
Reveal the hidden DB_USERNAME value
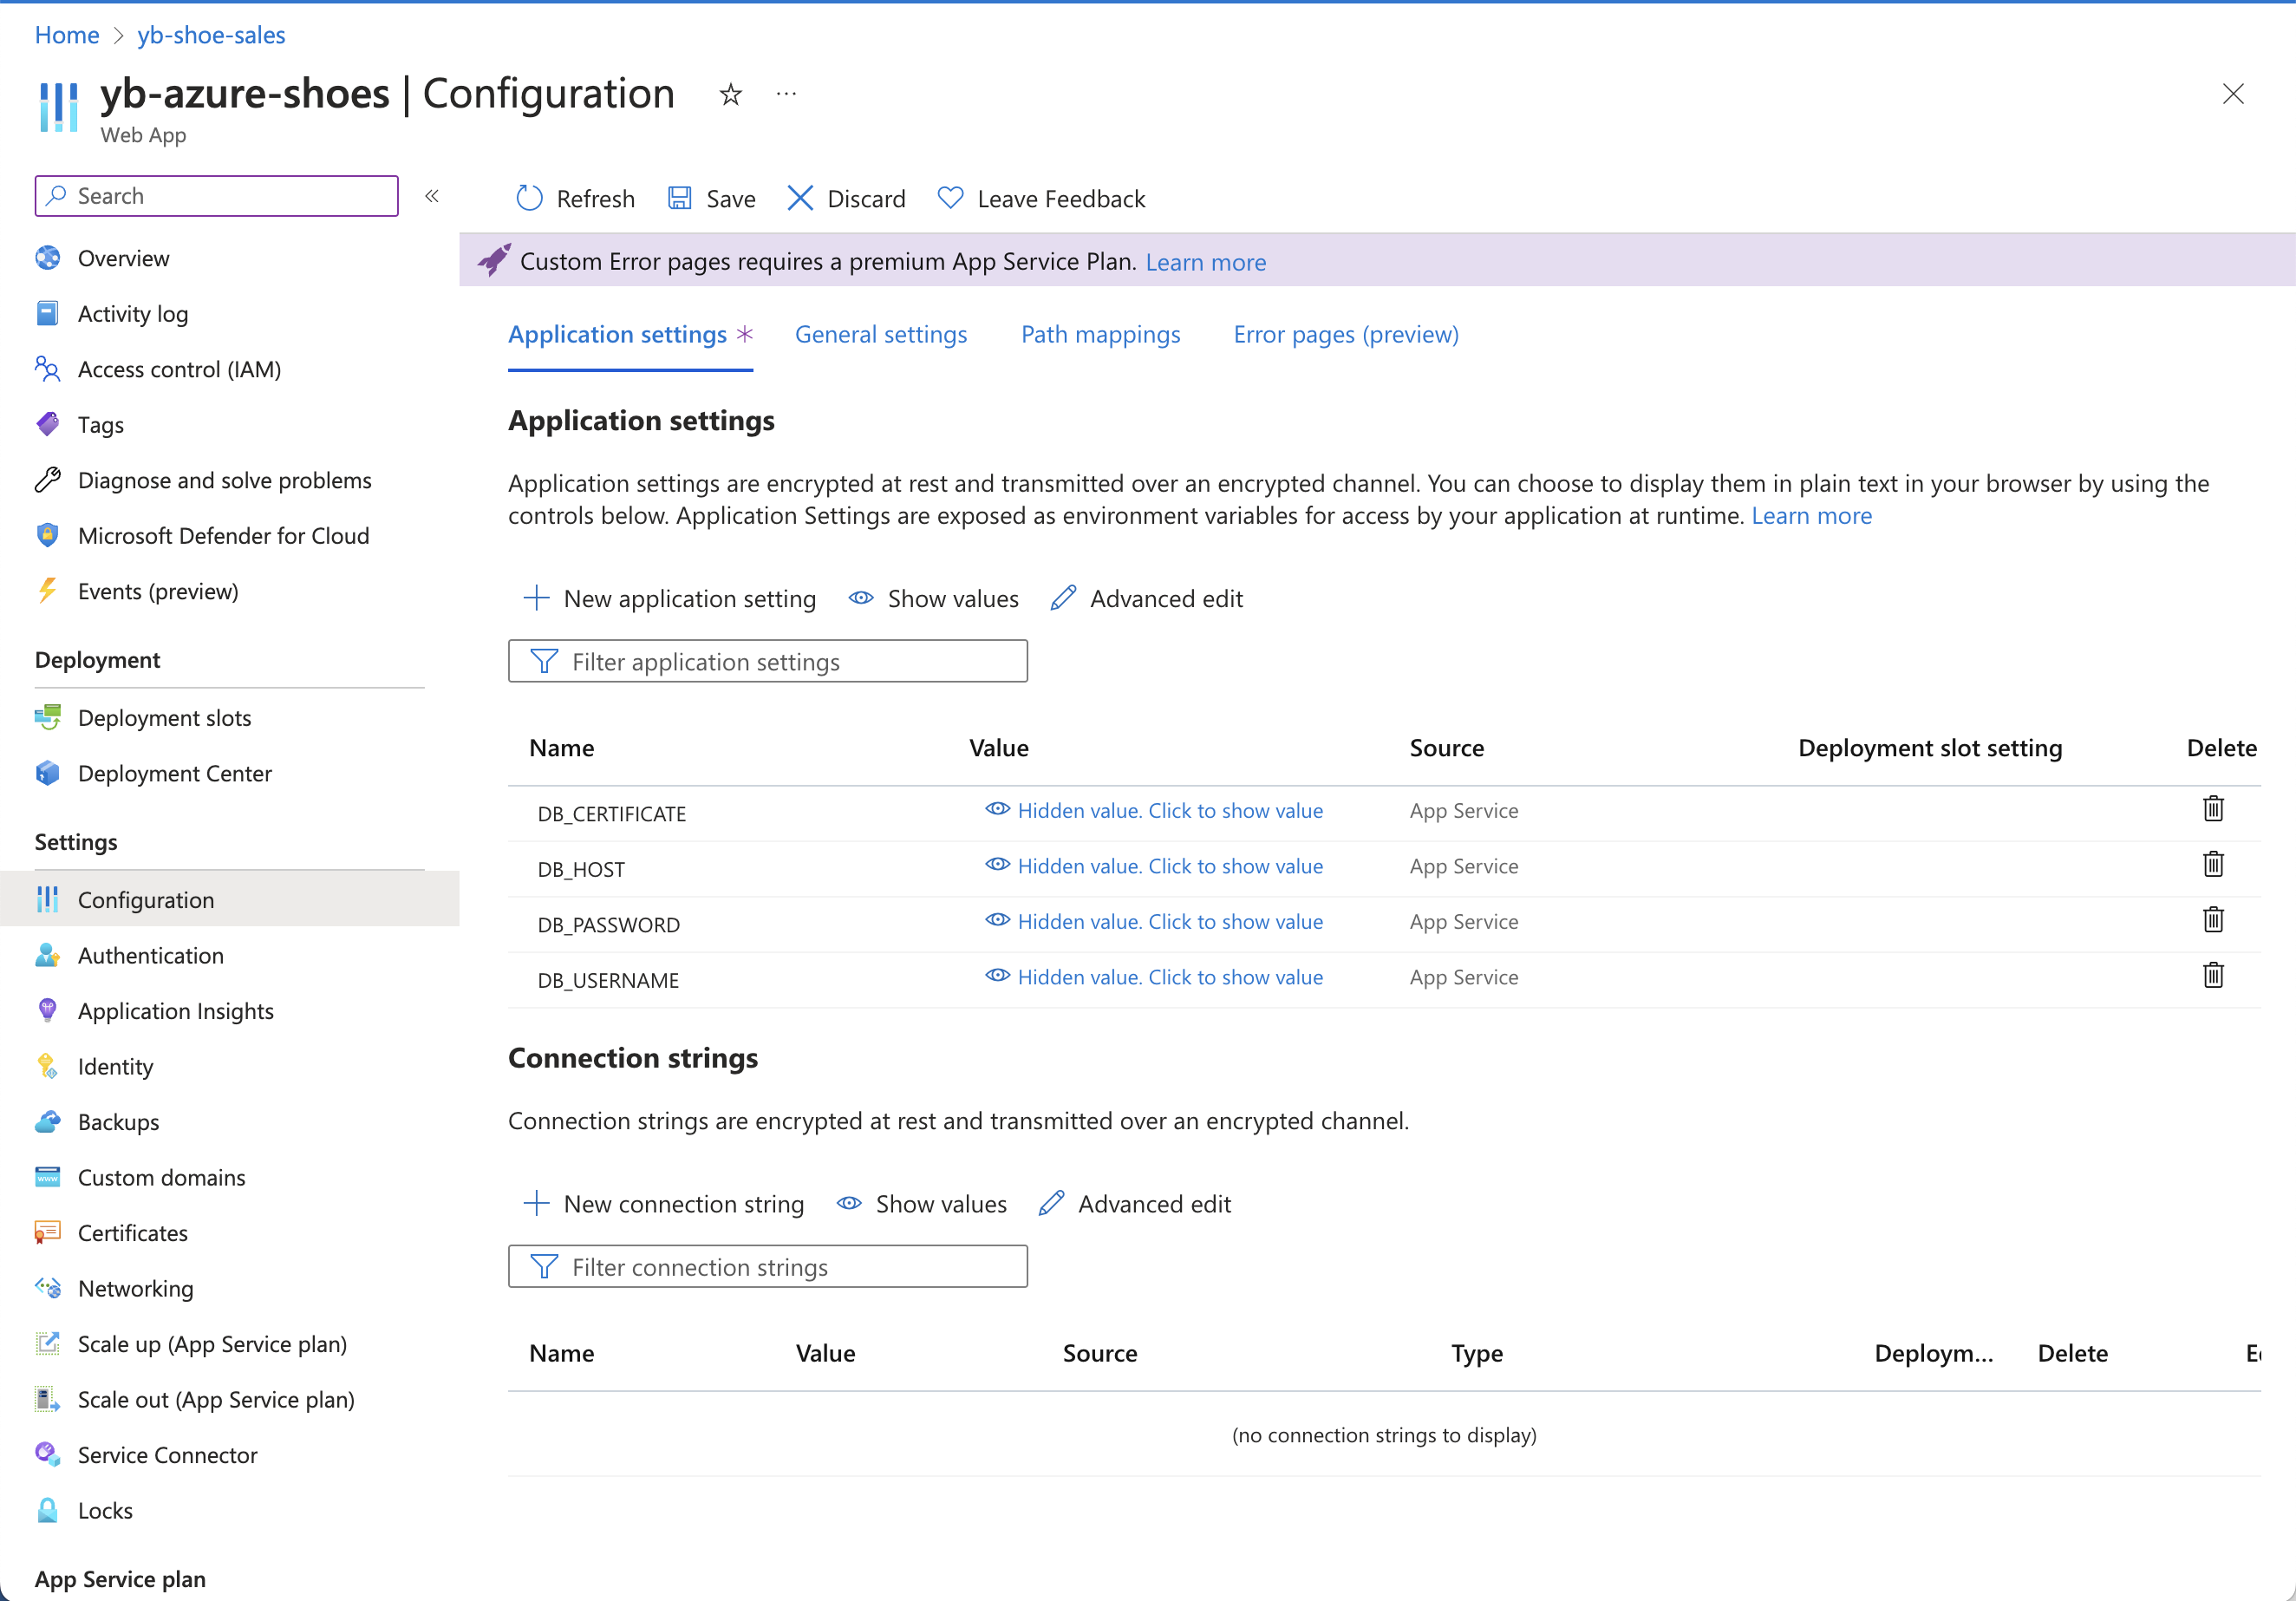coord(1170,977)
